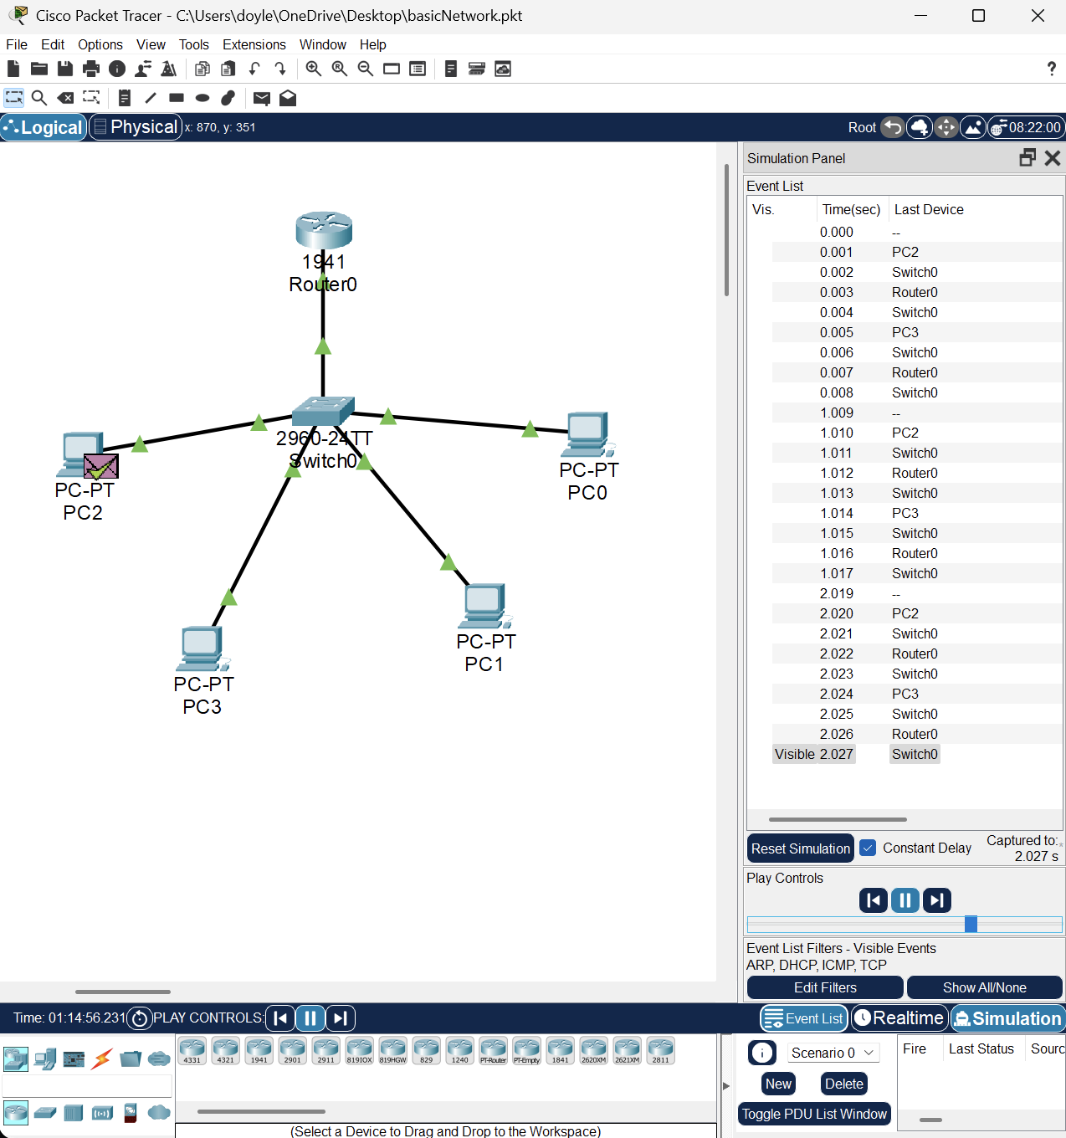Toggle the Event List panel button
Image resolution: width=1066 pixels, height=1138 pixels.
[x=804, y=1018]
